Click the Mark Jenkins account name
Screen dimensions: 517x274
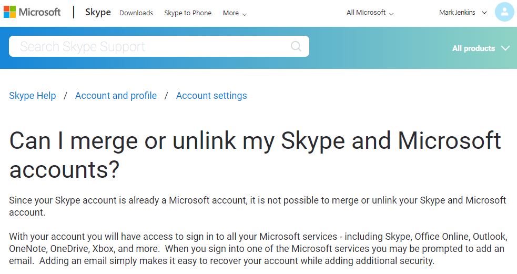coord(457,13)
